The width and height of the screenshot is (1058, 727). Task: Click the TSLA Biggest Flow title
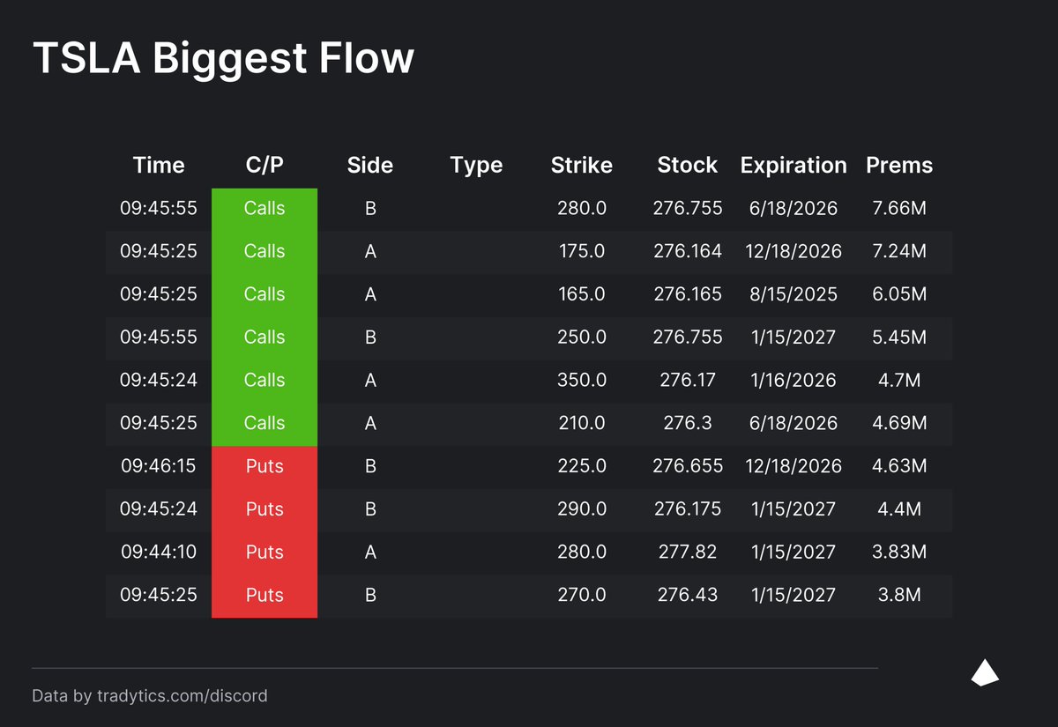click(x=223, y=58)
